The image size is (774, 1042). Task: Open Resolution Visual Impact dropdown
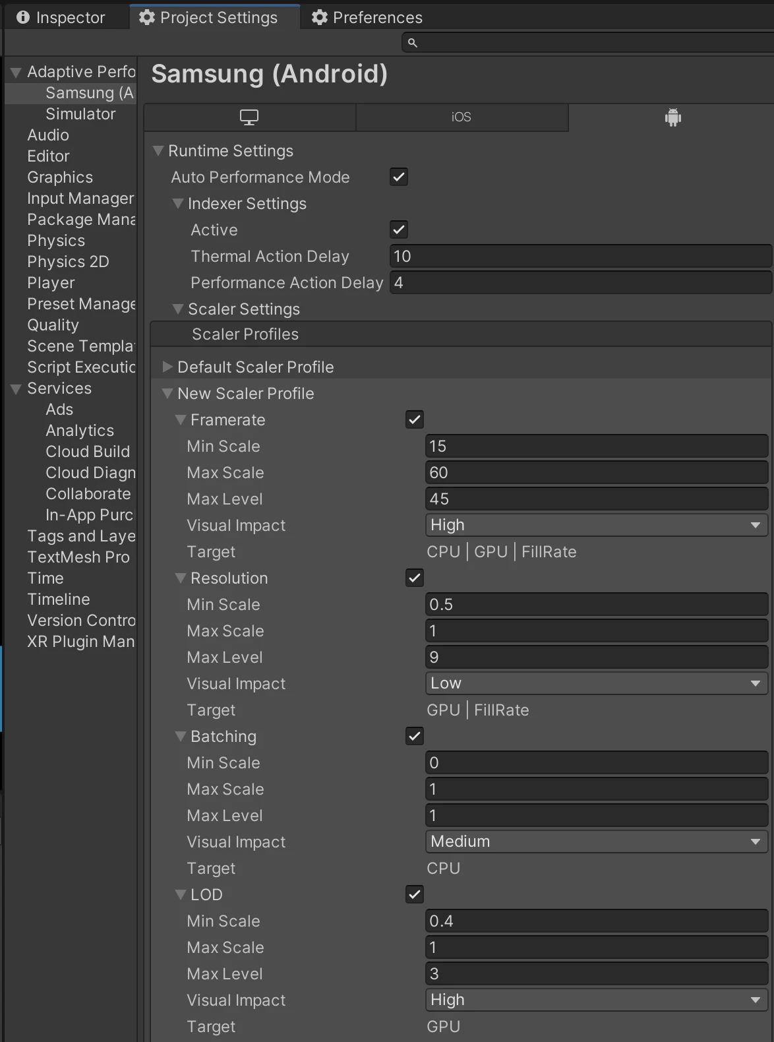[x=597, y=683]
